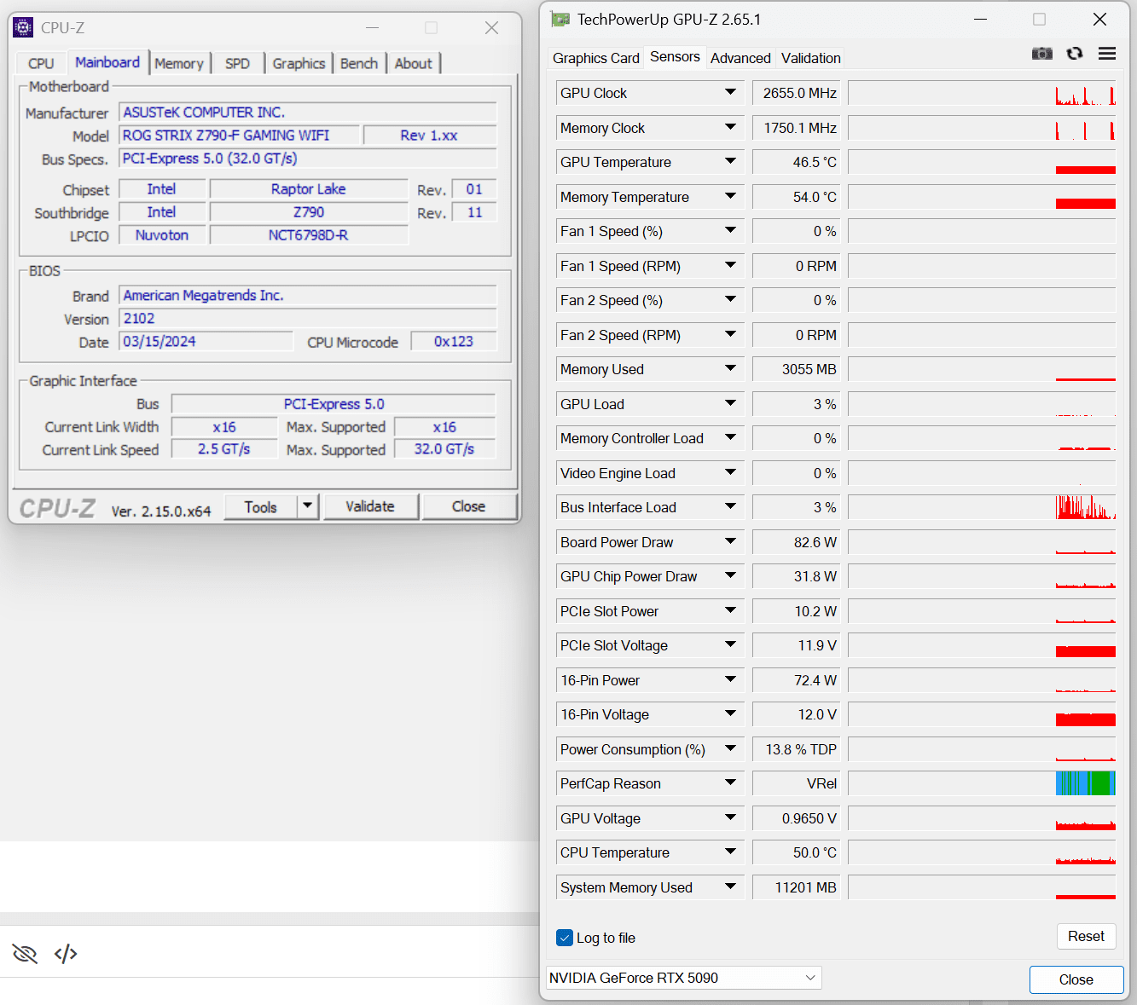Select the Memory tab in CPU-Z
The width and height of the screenshot is (1137, 1005).
point(179,63)
